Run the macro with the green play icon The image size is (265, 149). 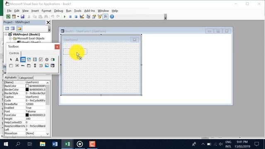pyautogui.click(x=65, y=17)
